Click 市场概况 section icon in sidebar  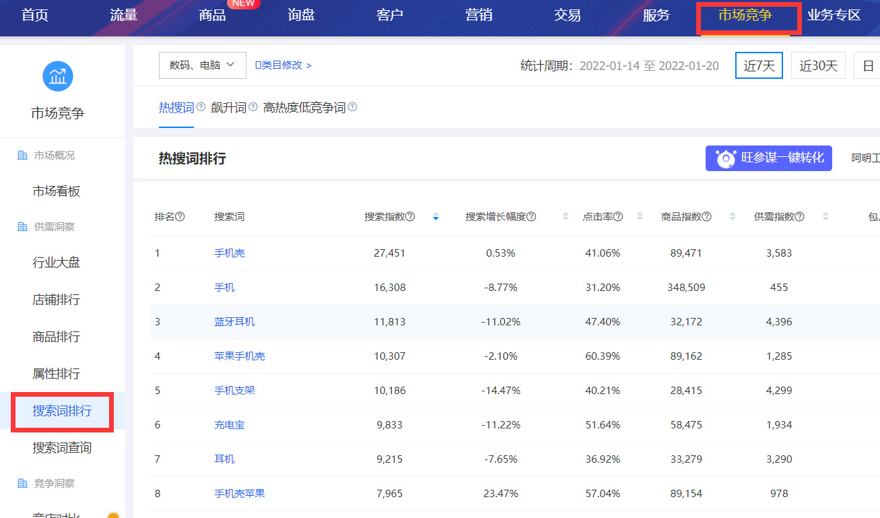pos(22,156)
